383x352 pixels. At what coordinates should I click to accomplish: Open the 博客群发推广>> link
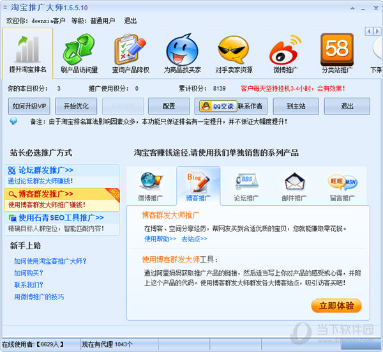click(x=46, y=194)
